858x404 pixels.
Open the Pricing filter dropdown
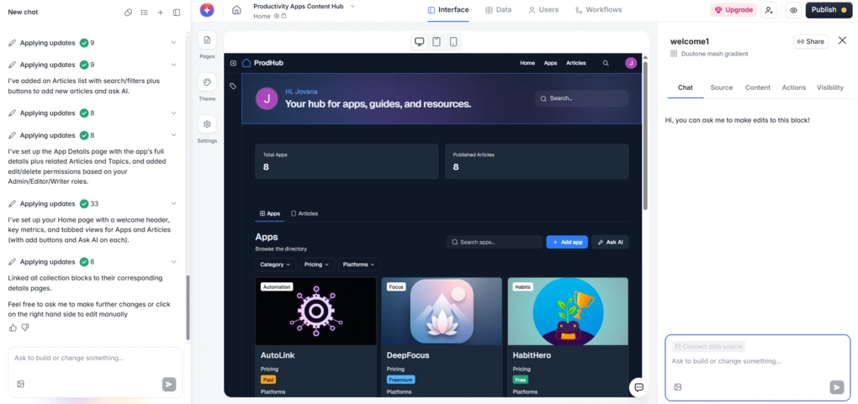click(x=317, y=265)
